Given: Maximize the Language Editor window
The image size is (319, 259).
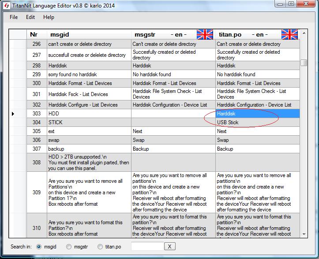Looking at the screenshot, I should (291, 4).
